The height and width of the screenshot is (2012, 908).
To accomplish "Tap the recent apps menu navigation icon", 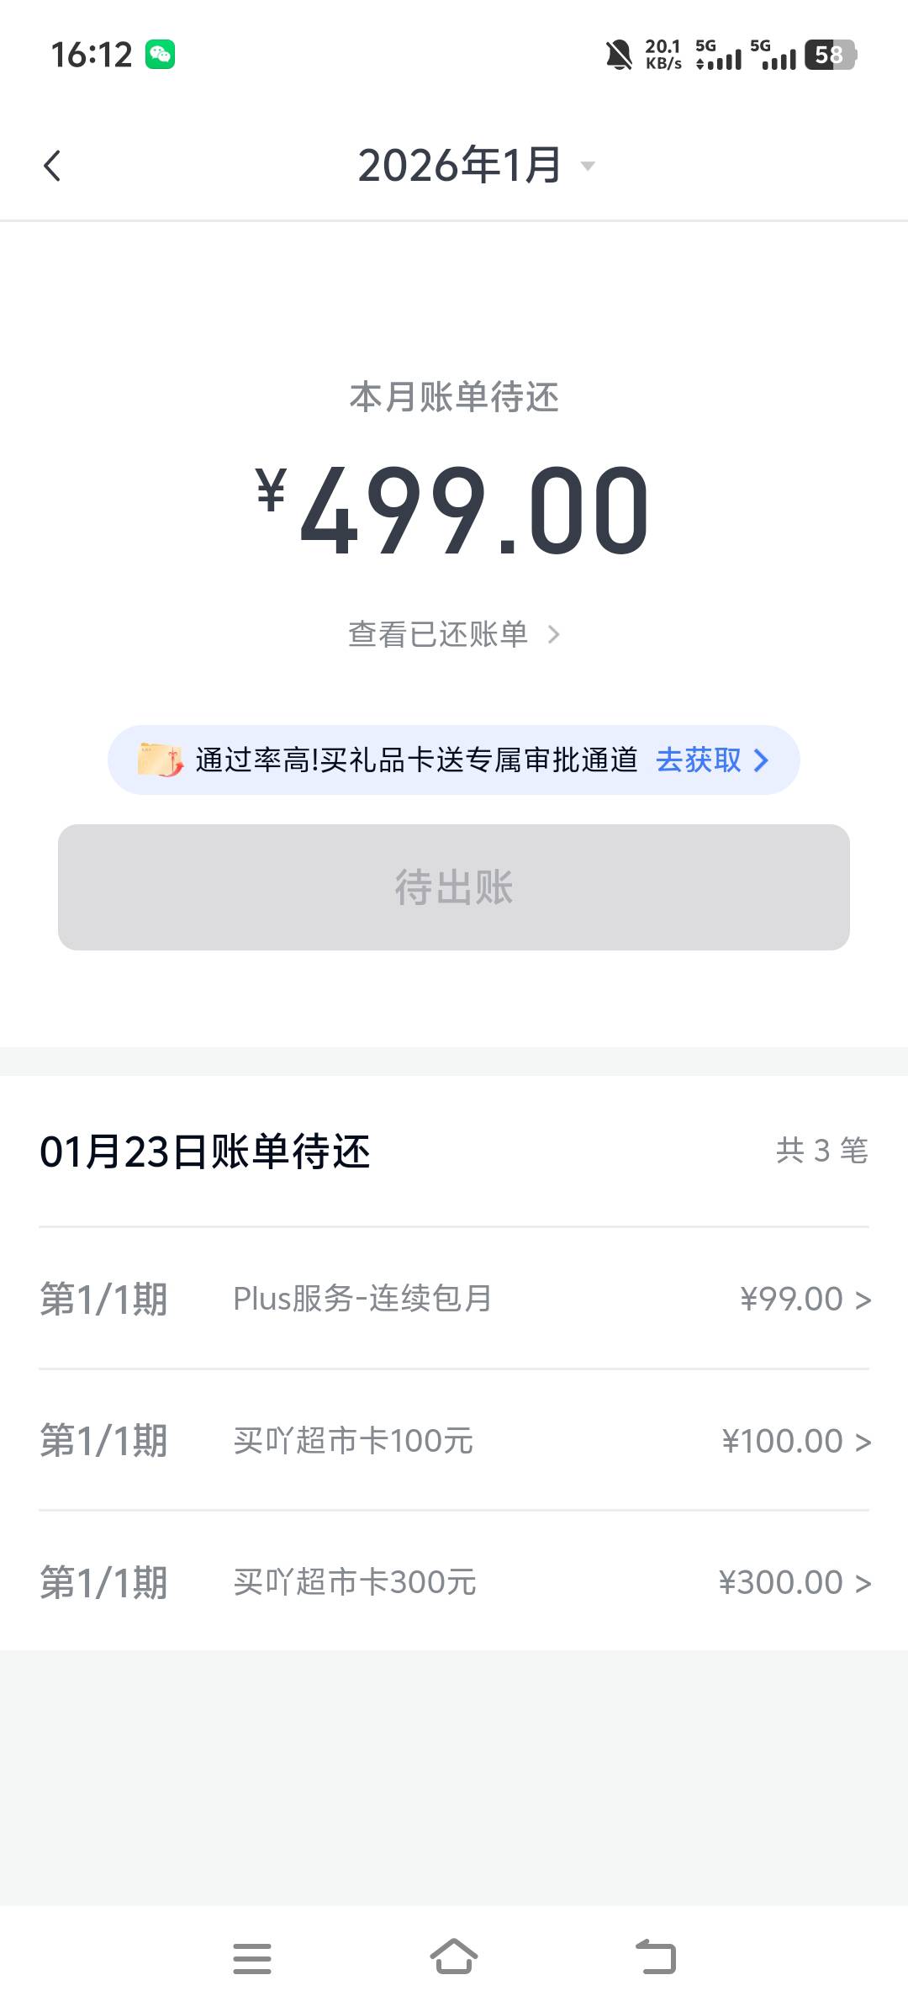I will tap(252, 1958).
